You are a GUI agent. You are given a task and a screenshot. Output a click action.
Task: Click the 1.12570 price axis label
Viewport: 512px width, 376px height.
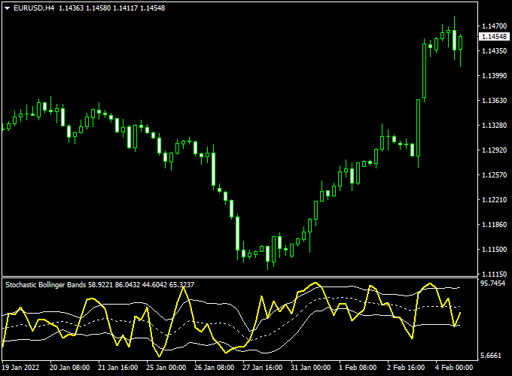click(495, 174)
